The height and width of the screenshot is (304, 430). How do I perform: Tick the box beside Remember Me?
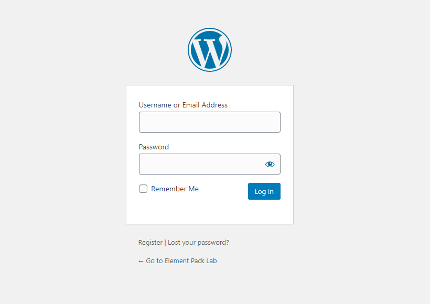click(143, 189)
